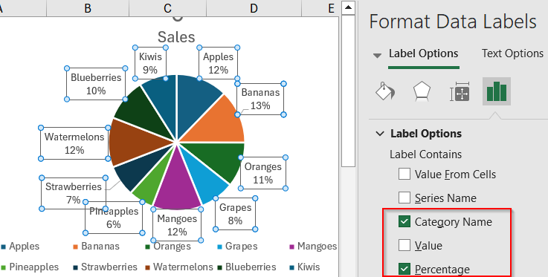The height and width of the screenshot is (277, 548).
Task: Uncheck the Category Name checkbox
Action: (x=404, y=221)
